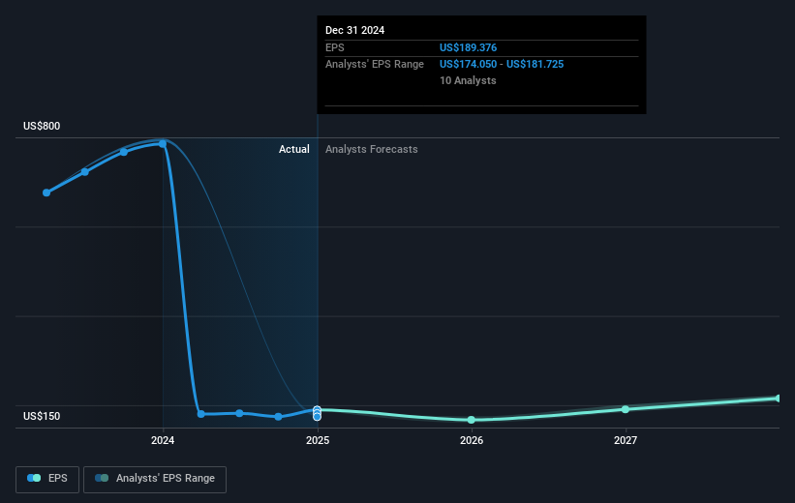Viewport: 795px width, 503px height.
Task: Click the Actual label
Action: tap(294, 149)
